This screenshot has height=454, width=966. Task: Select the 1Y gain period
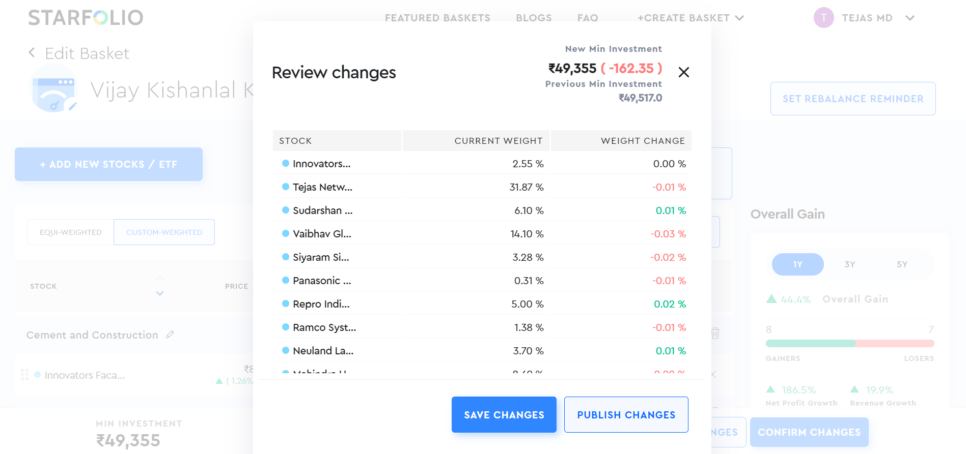pos(797,264)
